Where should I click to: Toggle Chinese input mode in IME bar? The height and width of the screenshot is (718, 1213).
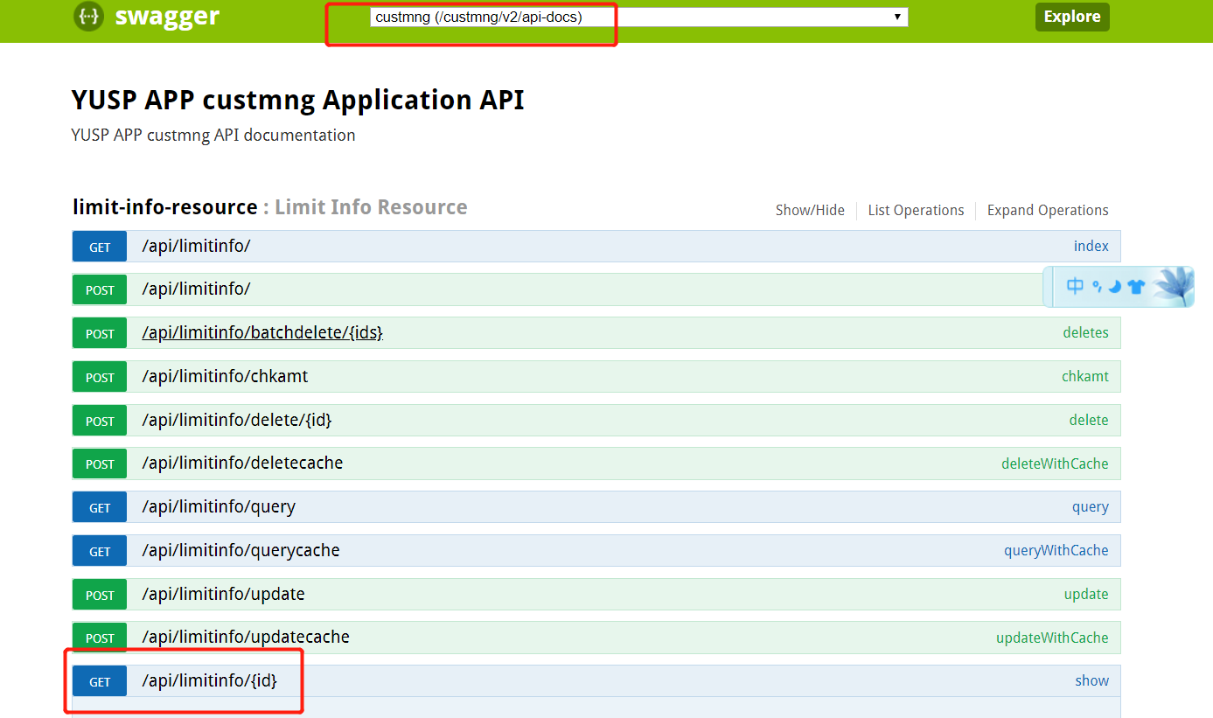[x=1075, y=286]
